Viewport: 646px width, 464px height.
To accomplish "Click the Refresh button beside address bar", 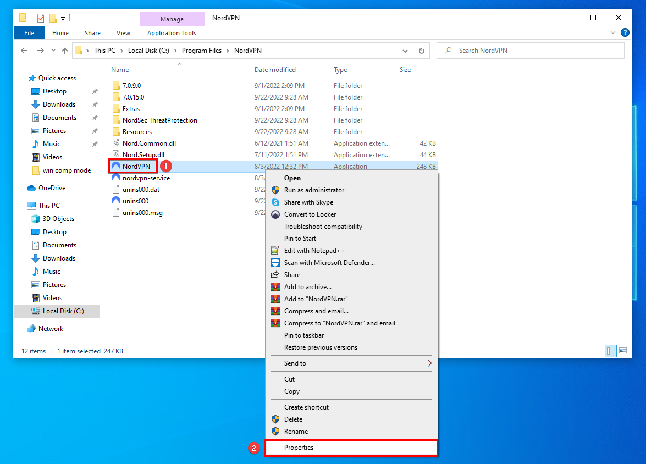I will point(421,51).
